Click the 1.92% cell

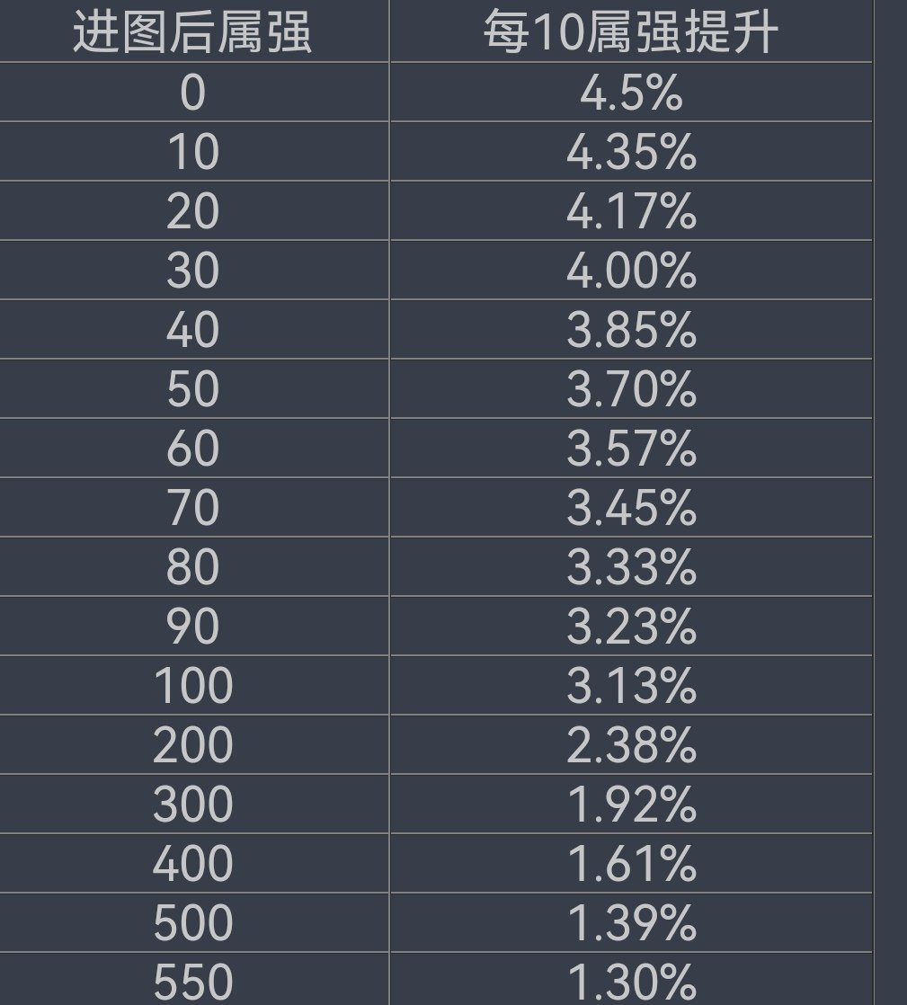click(x=630, y=805)
